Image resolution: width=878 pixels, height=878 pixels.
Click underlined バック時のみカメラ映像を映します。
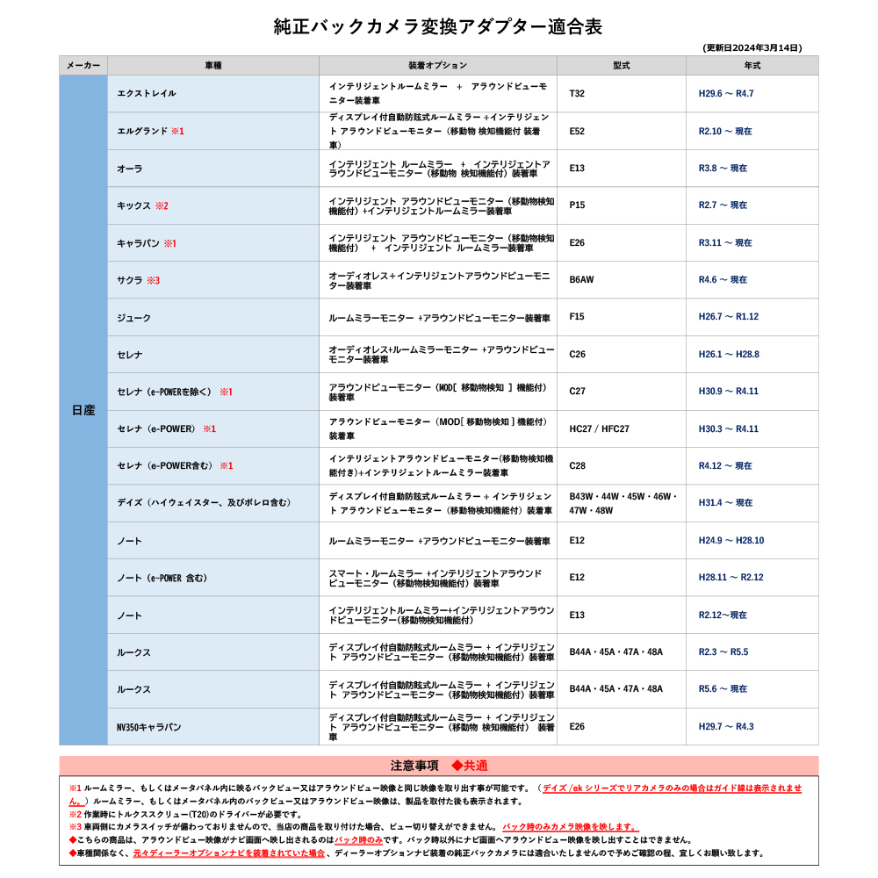(x=570, y=826)
